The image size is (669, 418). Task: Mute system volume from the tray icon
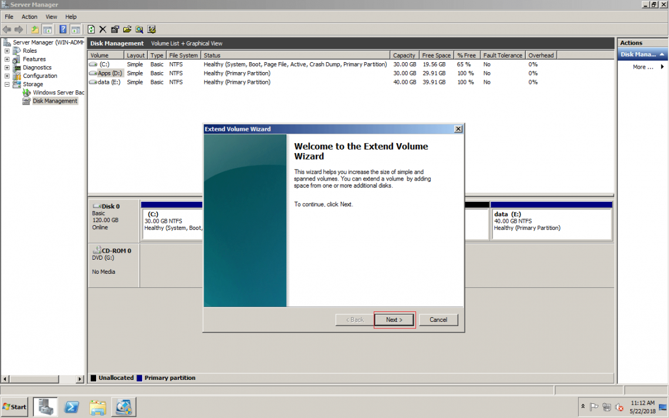(x=619, y=407)
